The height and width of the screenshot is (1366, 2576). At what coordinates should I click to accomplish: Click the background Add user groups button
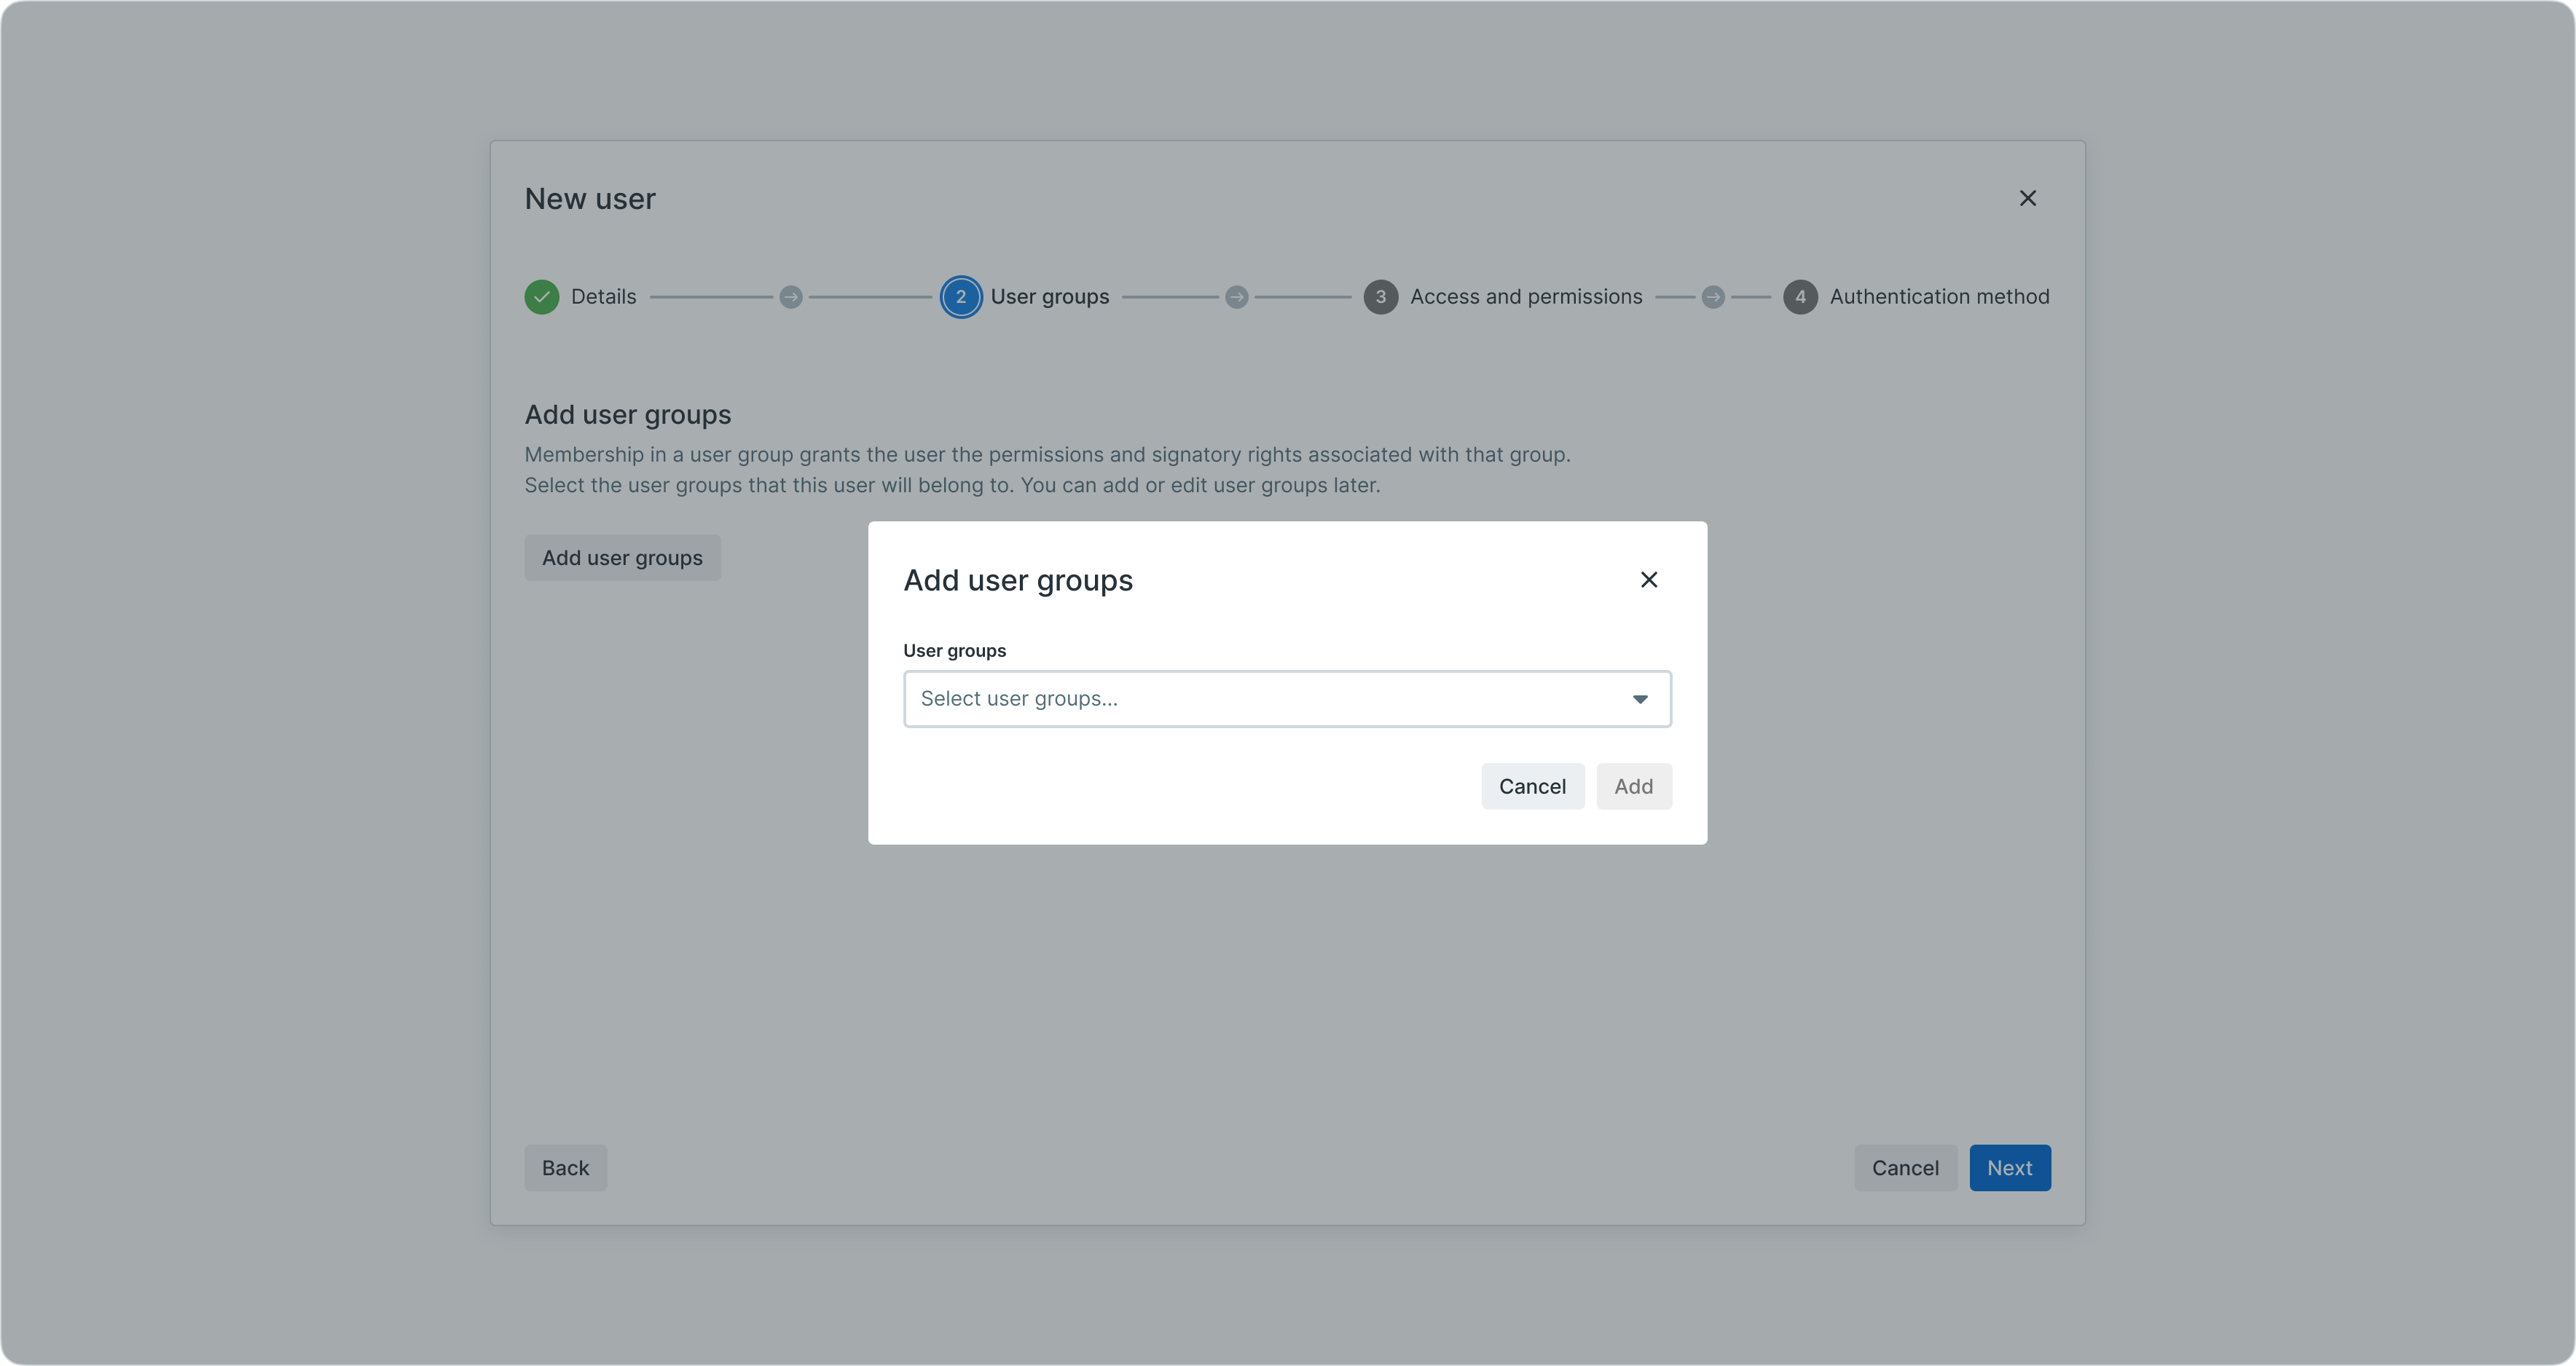point(622,558)
